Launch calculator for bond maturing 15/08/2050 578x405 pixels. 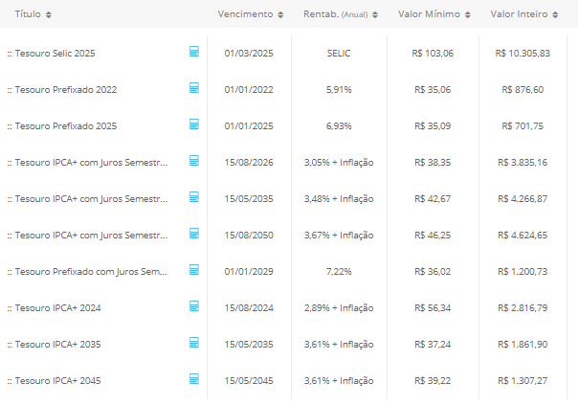pyautogui.click(x=193, y=234)
